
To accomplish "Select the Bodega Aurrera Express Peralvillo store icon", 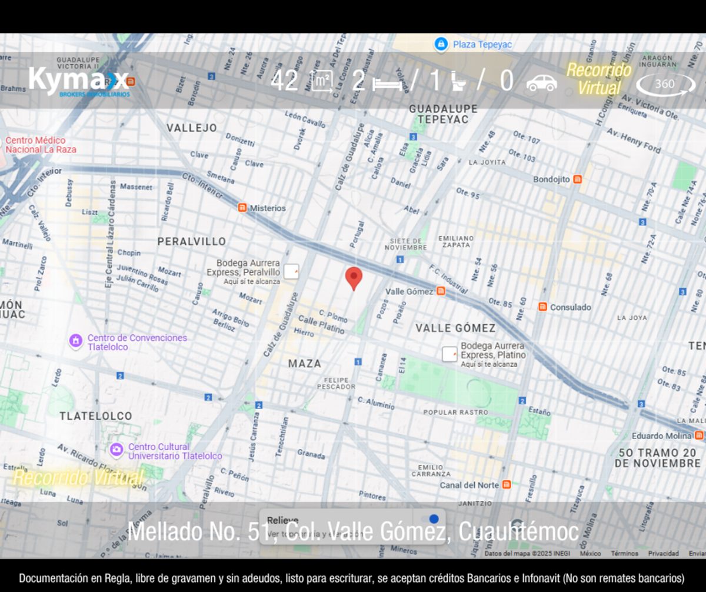I will coord(291,271).
